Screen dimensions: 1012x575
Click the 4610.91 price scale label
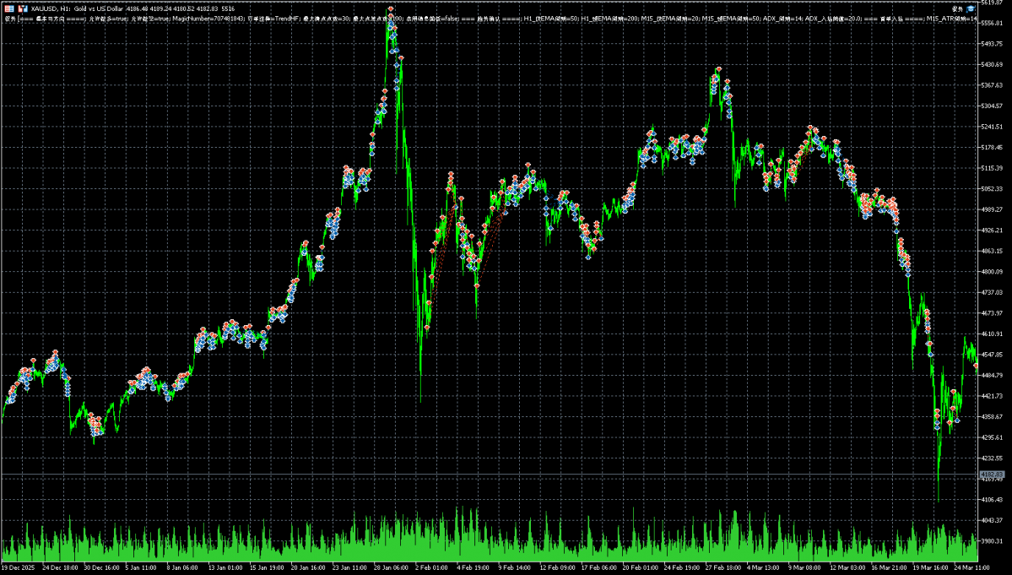pyautogui.click(x=992, y=334)
